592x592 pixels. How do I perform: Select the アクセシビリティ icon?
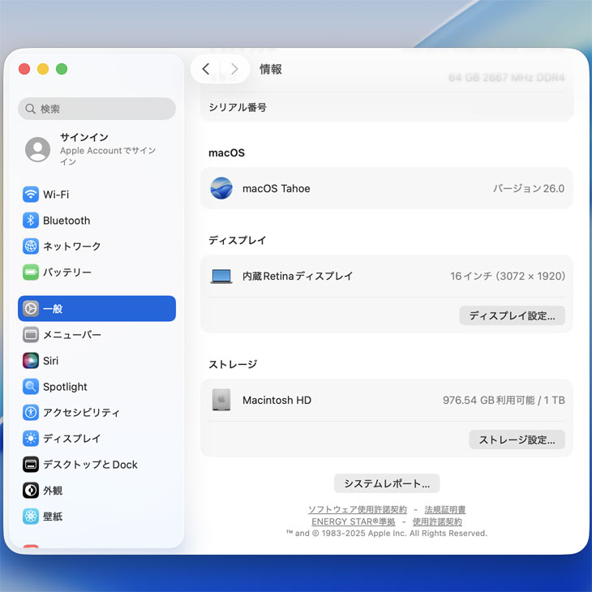click(31, 413)
